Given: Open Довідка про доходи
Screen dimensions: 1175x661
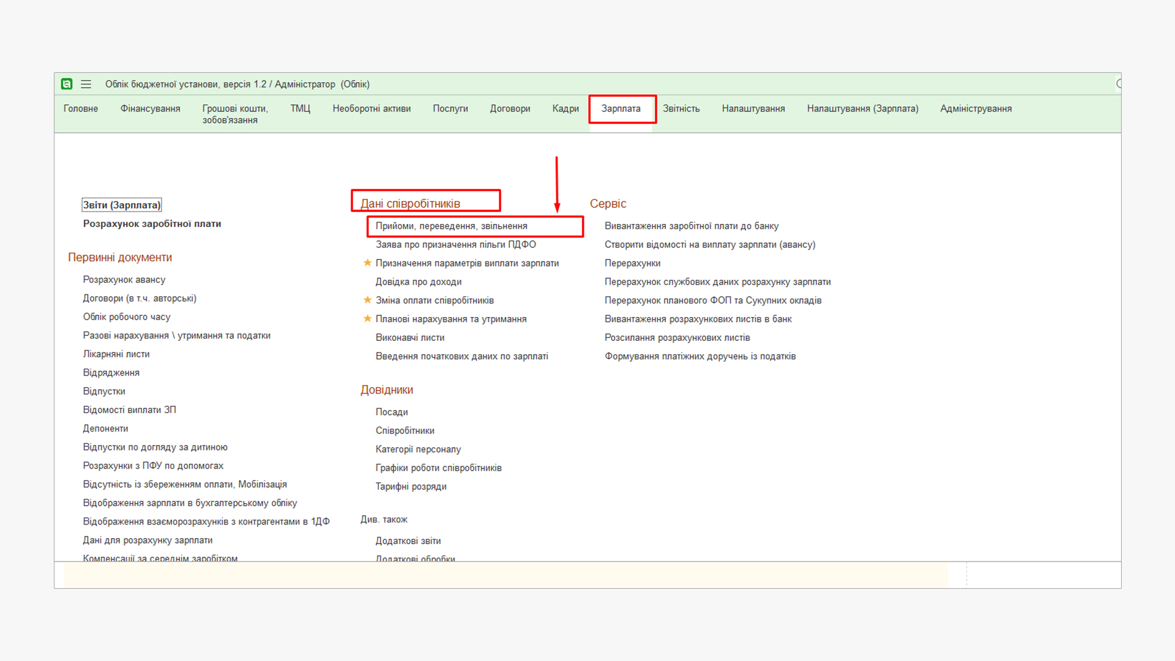Looking at the screenshot, I should [x=418, y=282].
